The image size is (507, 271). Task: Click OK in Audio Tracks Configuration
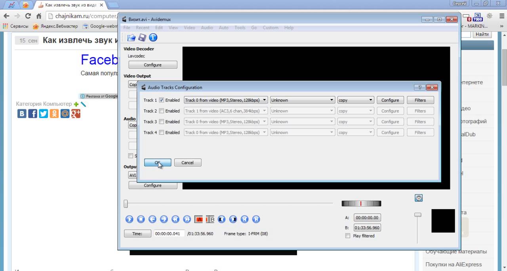[x=158, y=162]
